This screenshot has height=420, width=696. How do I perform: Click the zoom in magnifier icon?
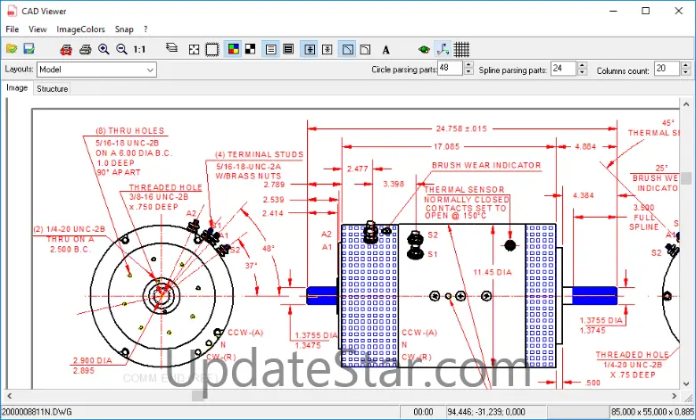[x=104, y=49]
